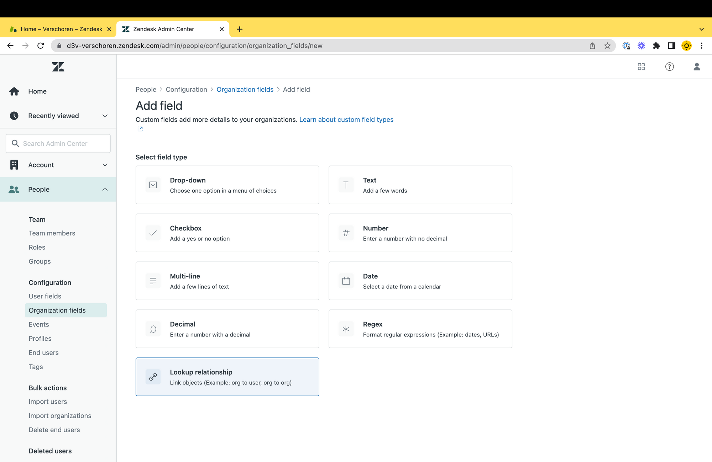Image resolution: width=712 pixels, height=462 pixels.
Task: Open Learn about custom field types link
Action: point(346,120)
